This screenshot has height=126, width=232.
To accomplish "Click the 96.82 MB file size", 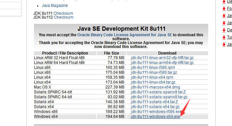I will point(116,107).
